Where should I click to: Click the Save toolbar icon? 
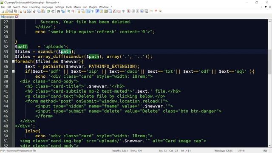tap(11, 11)
